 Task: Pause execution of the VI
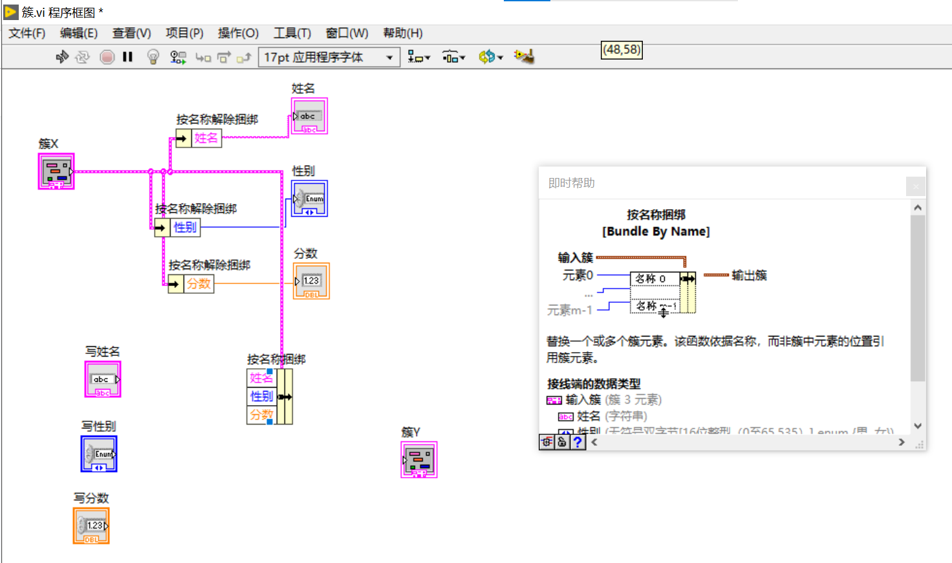pyautogui.click(x=127, y=56)
